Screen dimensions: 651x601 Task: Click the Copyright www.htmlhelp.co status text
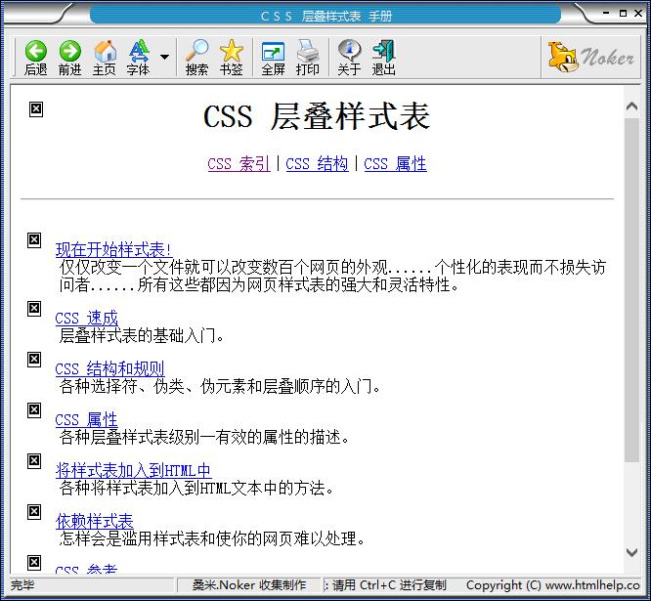[553, 585]
